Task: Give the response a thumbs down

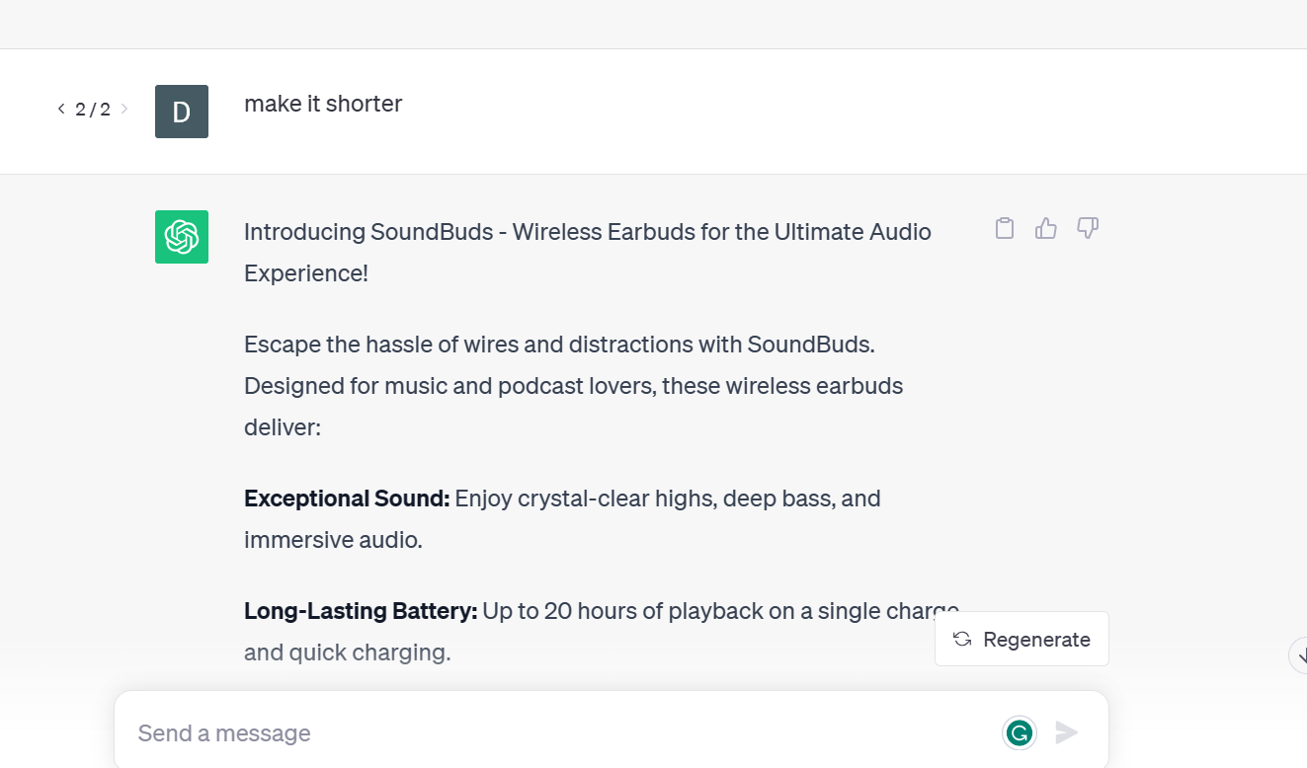Action: coord(1088,228)
